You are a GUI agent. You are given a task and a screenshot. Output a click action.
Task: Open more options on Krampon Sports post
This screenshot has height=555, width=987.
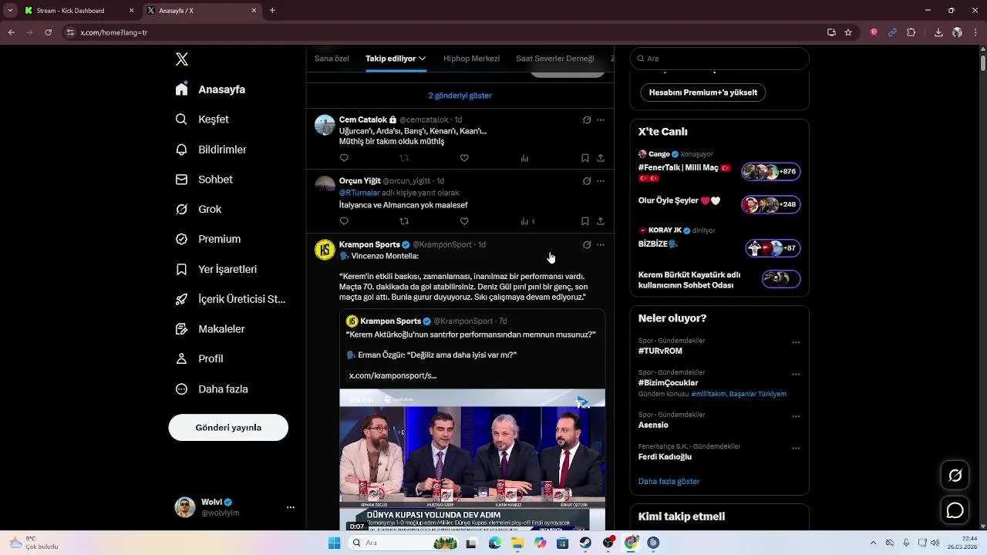601,245
